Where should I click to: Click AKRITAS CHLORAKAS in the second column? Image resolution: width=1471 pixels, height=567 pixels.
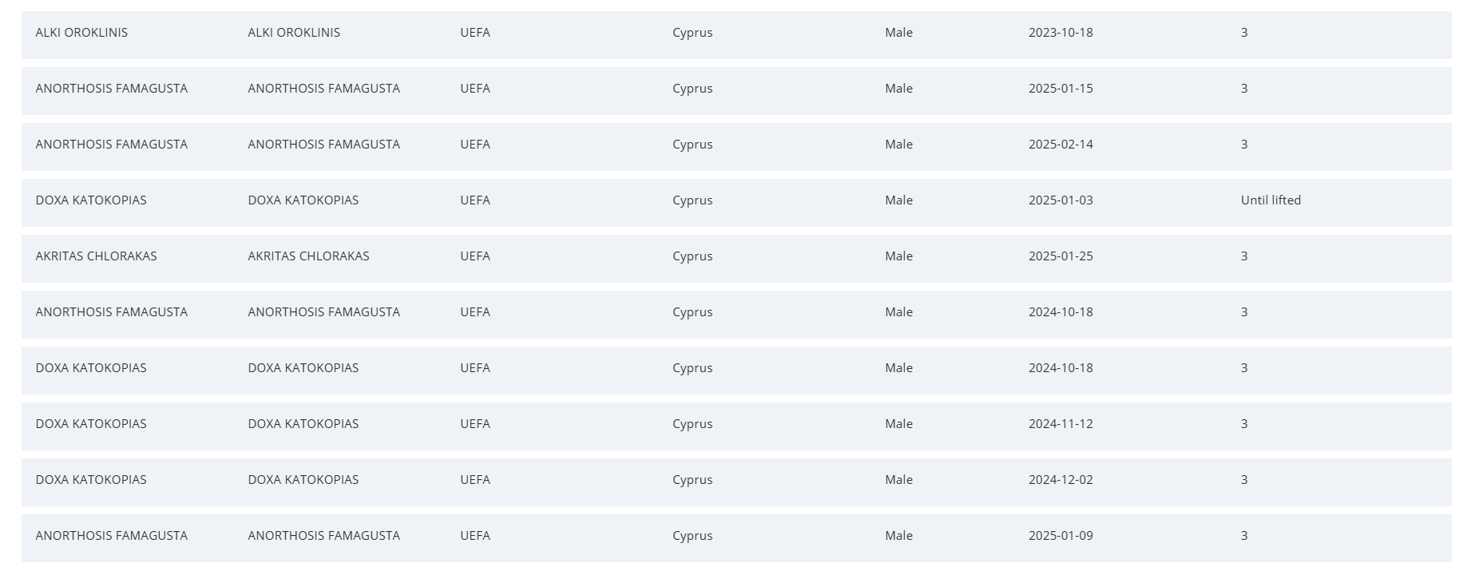[308, 256]
